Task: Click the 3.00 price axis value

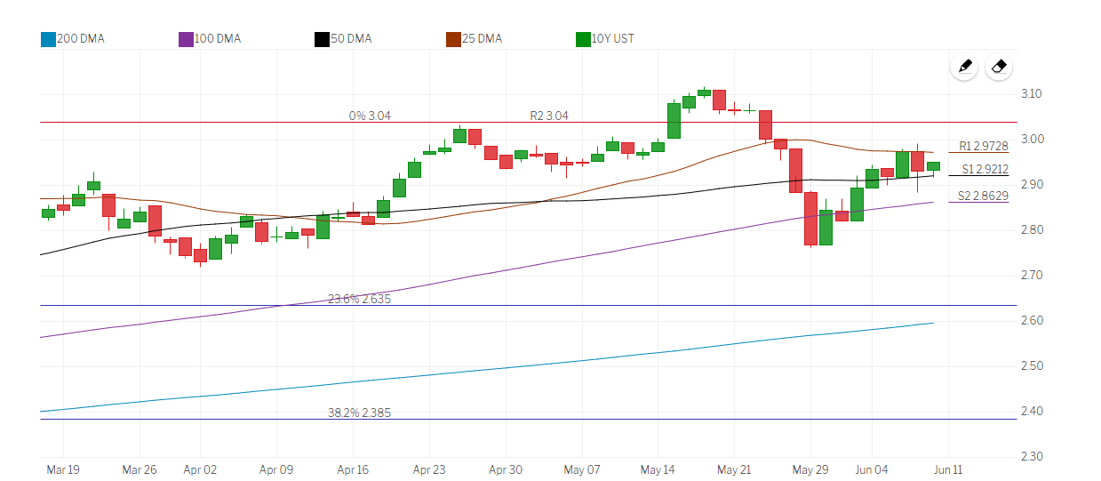Action: (x=1031, y=140)
